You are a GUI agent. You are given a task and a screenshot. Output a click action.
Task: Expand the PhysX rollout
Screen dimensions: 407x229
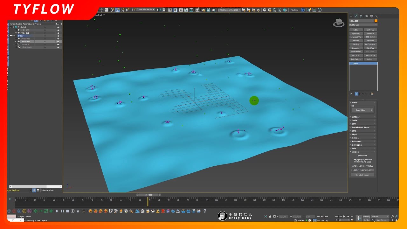(x=363, y=134)
